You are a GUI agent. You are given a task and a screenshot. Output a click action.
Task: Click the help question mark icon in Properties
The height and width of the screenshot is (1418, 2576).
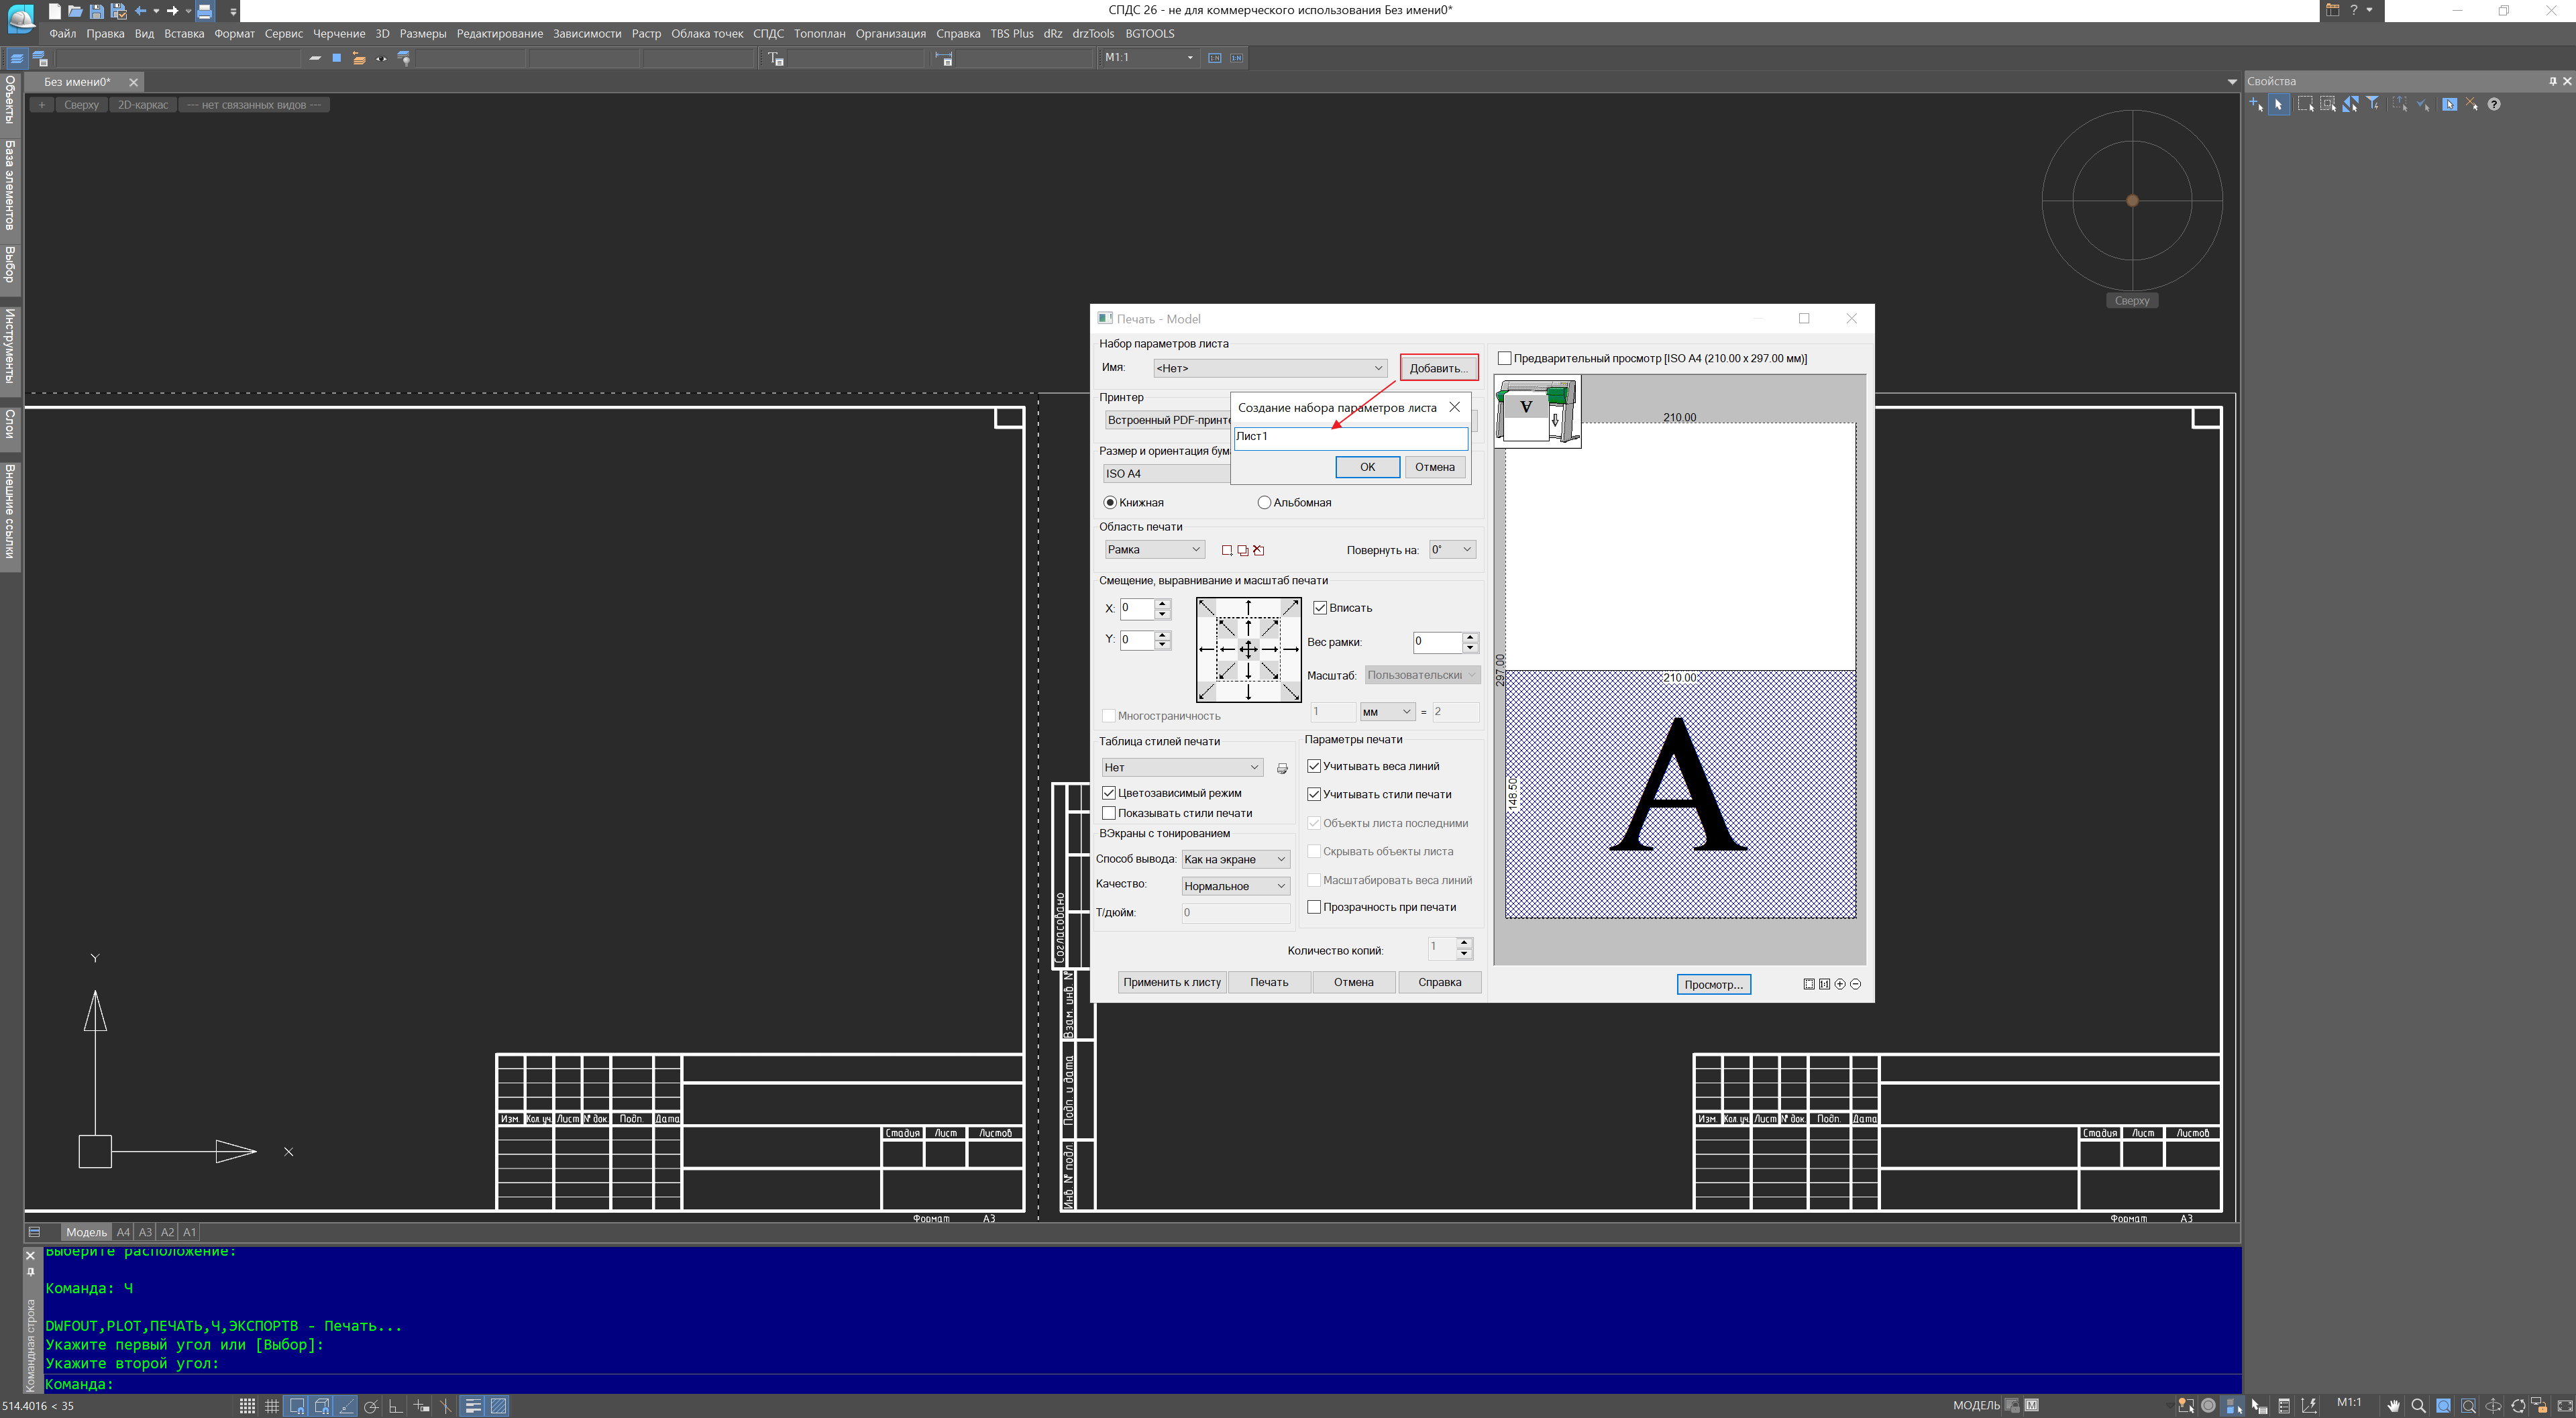pos(2494,104)
